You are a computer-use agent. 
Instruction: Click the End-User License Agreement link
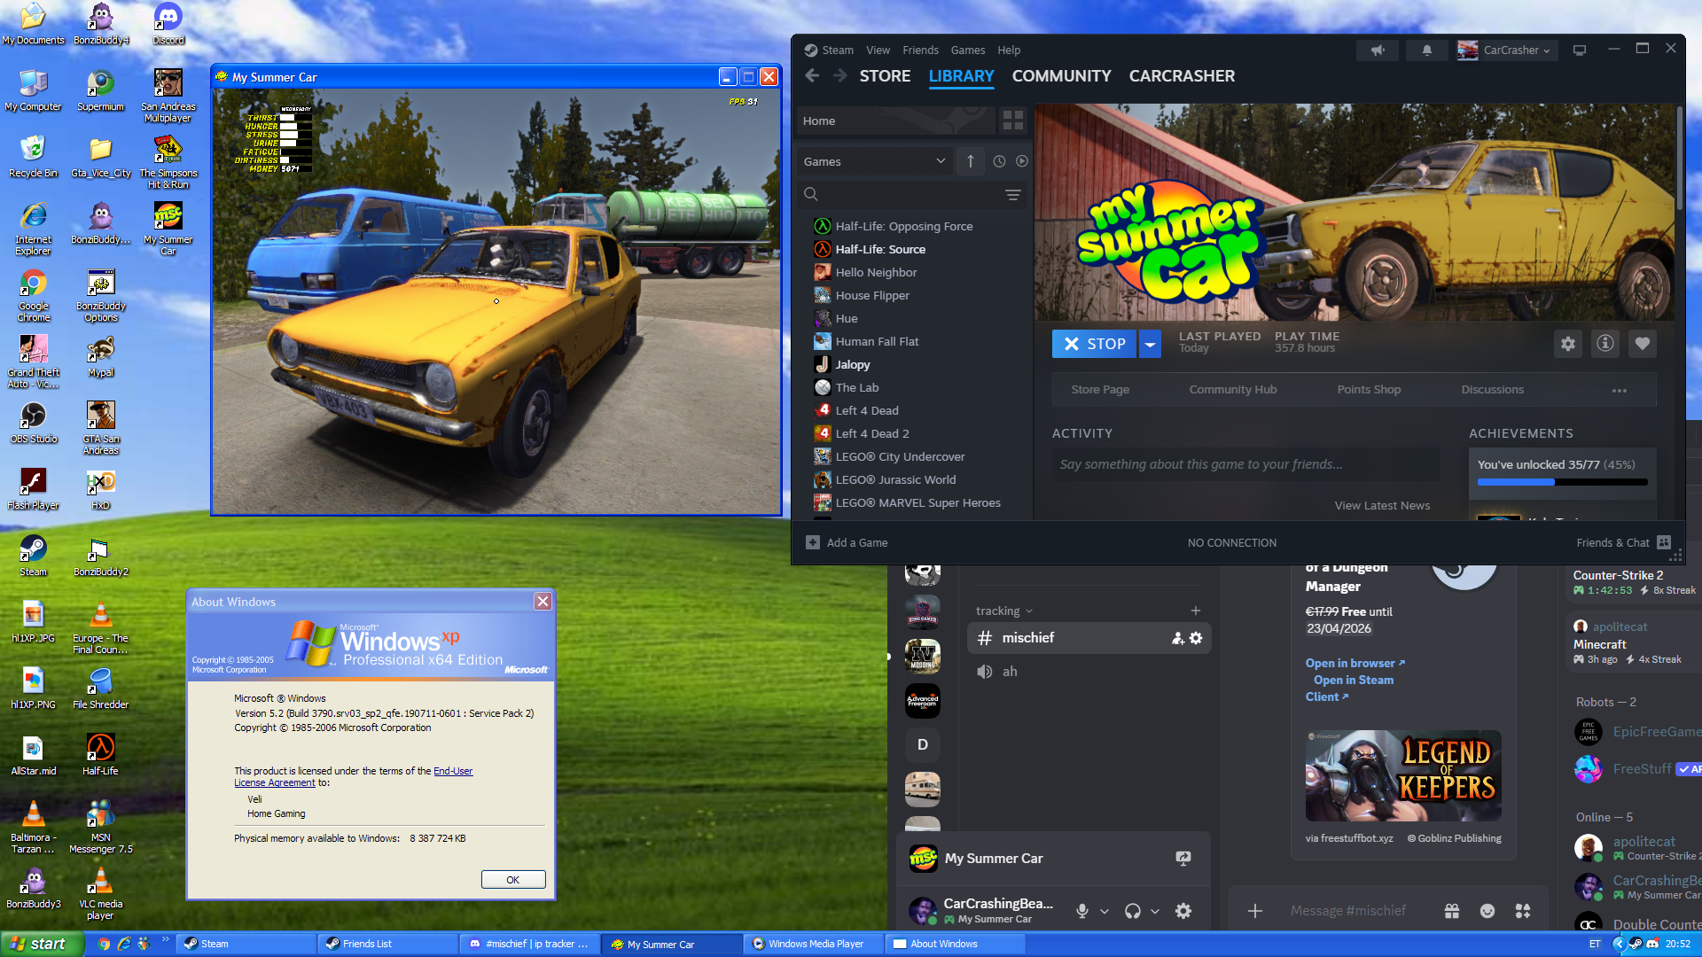(x=452, y=772)
